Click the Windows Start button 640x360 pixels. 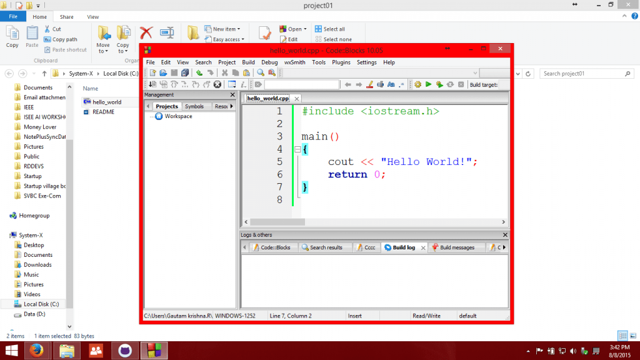click(x=11, y=351)
